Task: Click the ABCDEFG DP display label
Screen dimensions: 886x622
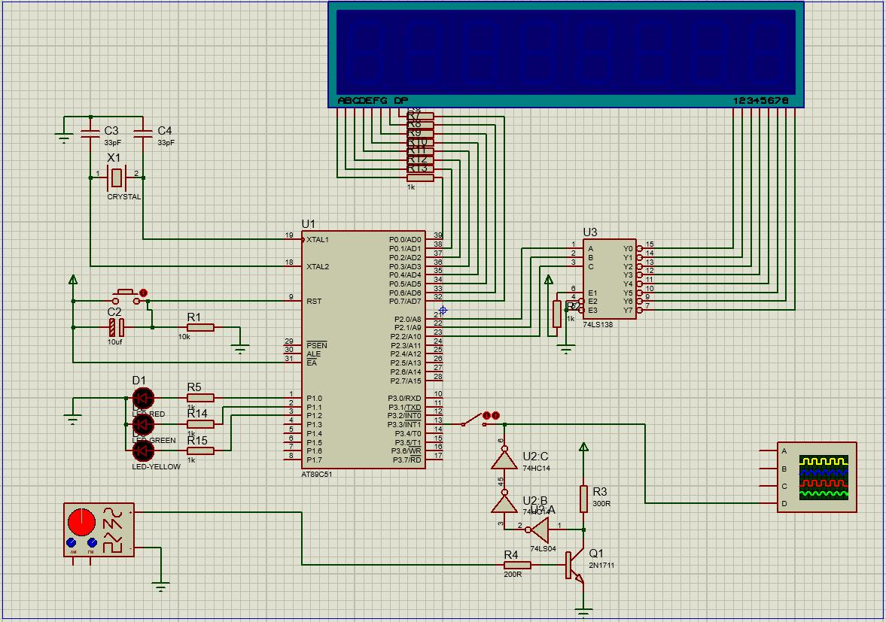Action: [x=373, y=101]
